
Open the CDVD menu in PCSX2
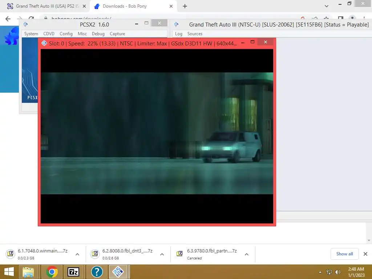click(x=49, y=34)
